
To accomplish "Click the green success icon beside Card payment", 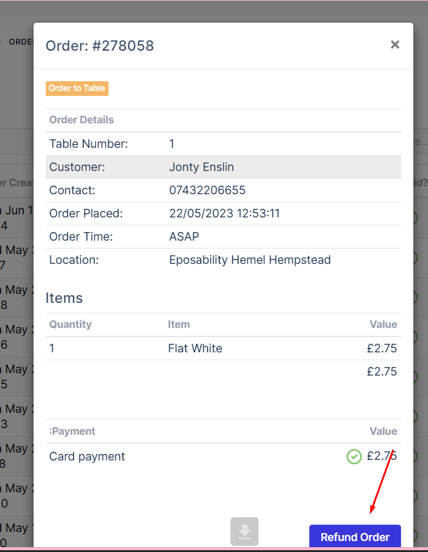I will (x=354, y=457).
